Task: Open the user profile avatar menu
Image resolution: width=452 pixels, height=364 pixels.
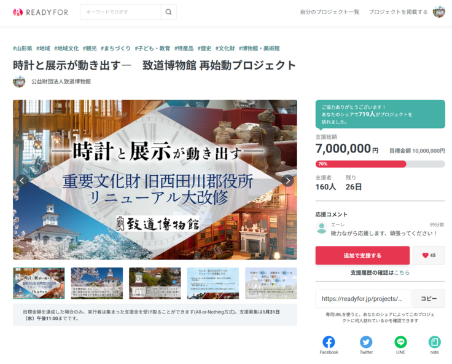Action: click(438, 12)
